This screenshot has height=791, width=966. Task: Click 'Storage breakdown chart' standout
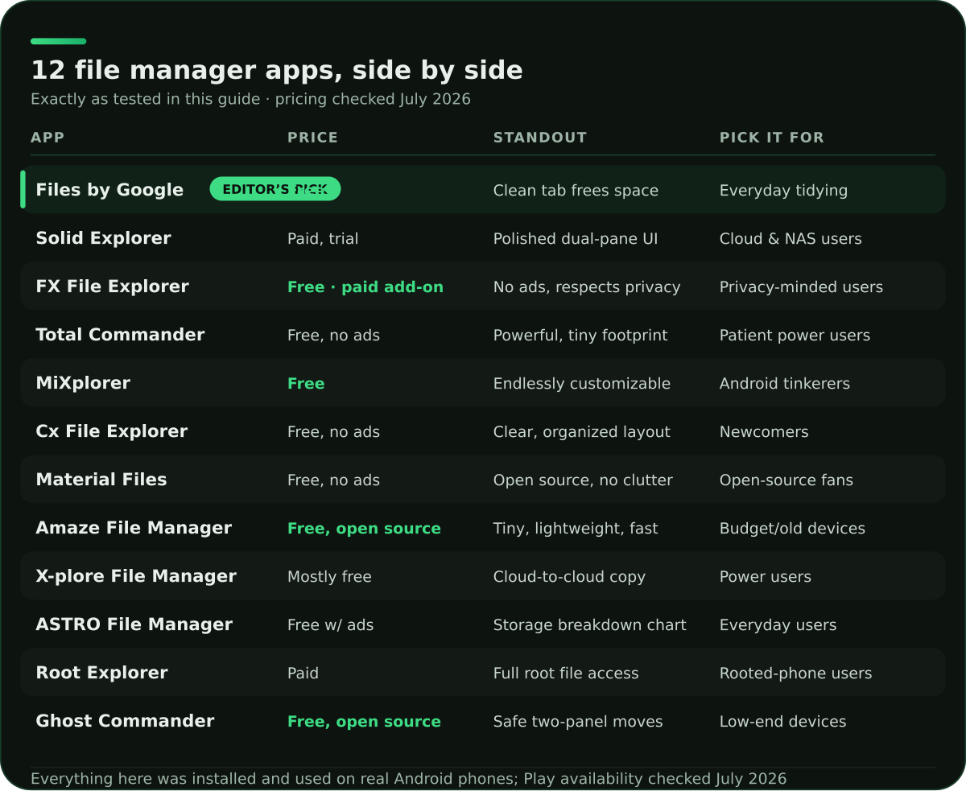(x=590, y=625)
